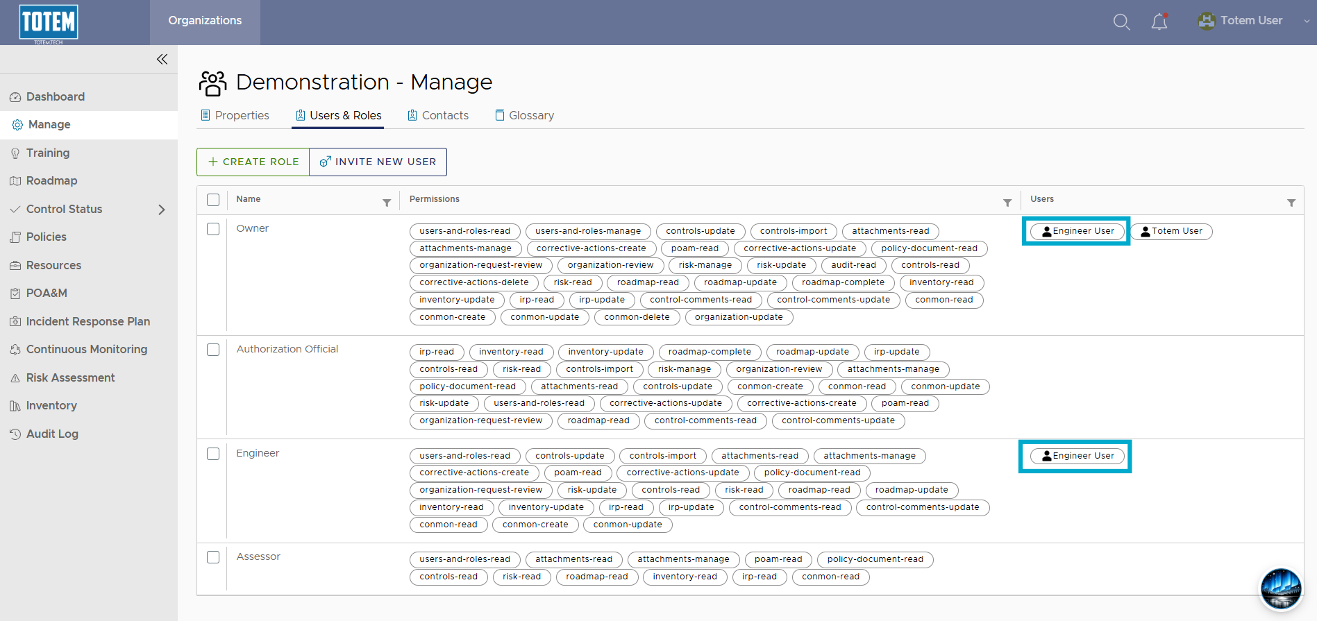Switch to the Contacts tab
Screen dimensions: 1317x621
[x=438, y=115]
